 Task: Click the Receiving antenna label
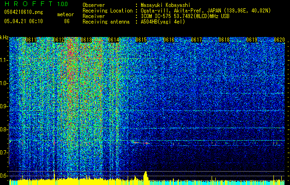point(106,22)
